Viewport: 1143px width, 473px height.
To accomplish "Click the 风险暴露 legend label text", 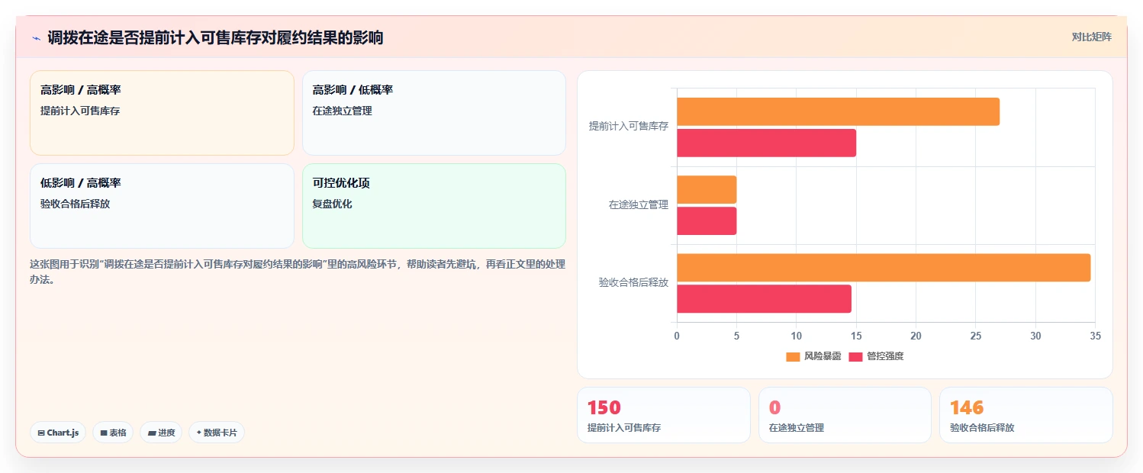I will 823,356.
